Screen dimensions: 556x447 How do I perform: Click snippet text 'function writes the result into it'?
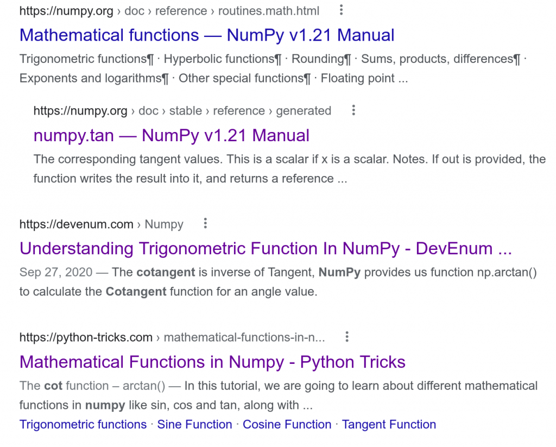click(118, 179)
